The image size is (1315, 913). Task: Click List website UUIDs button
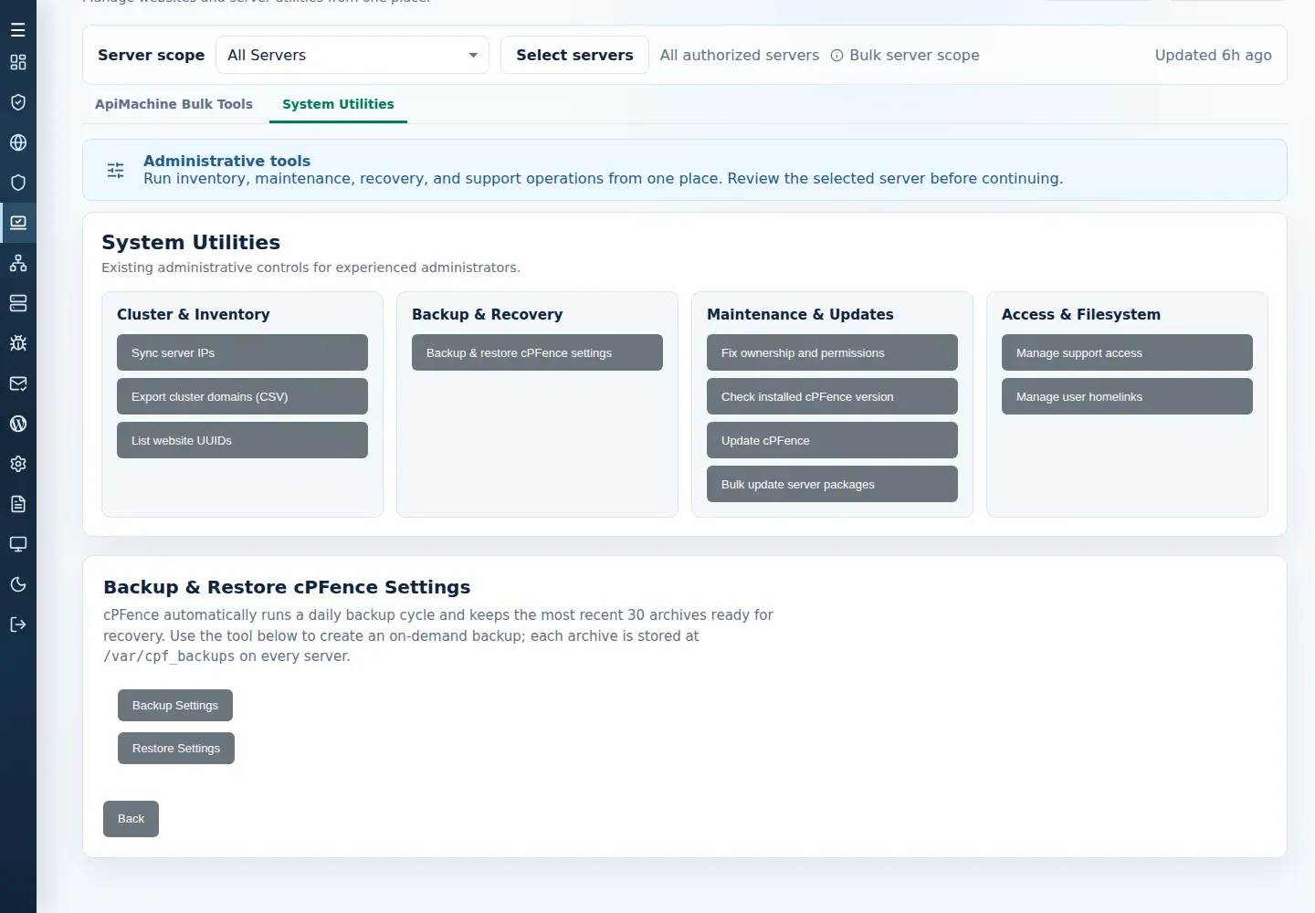(242, 440)
